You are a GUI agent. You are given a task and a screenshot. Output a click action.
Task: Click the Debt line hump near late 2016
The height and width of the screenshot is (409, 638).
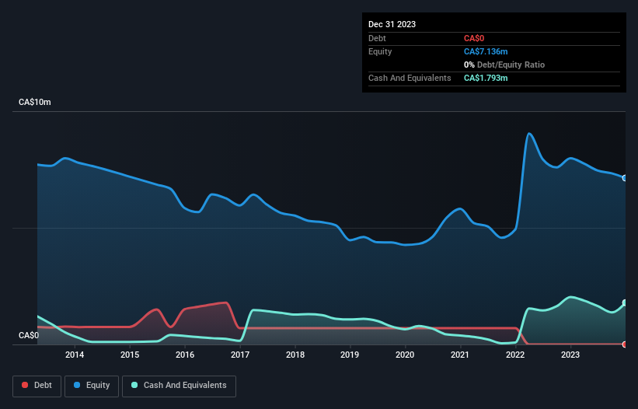(225, 302)
